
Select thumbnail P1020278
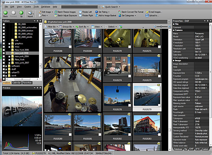coord(117,97)
